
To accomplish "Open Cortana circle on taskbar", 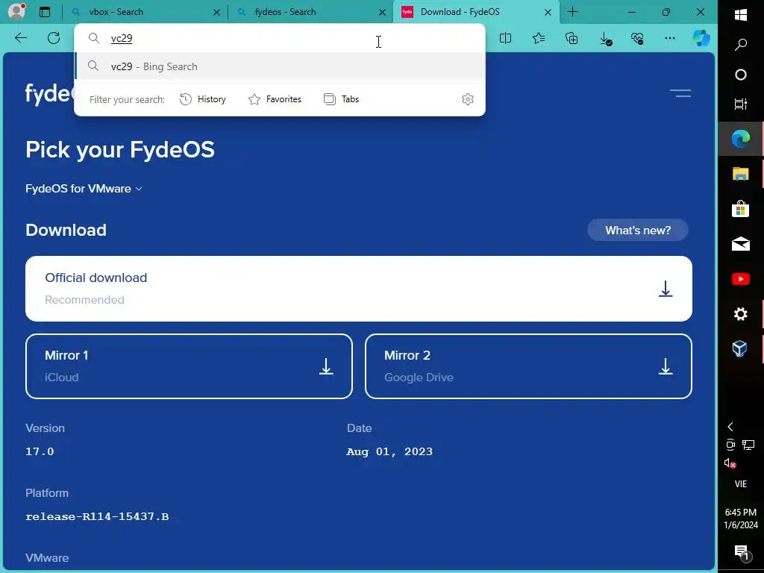I will (x=741, y=75).
